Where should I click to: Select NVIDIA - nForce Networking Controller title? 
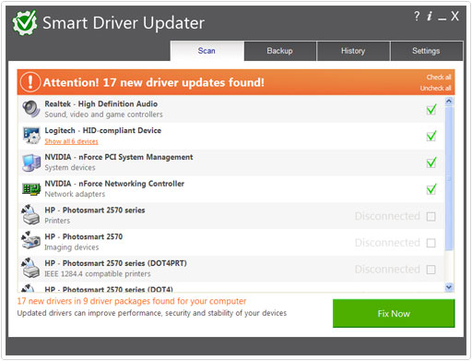[x=114, y=184]
